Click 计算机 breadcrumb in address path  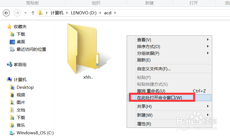click(x=57, y=13)
